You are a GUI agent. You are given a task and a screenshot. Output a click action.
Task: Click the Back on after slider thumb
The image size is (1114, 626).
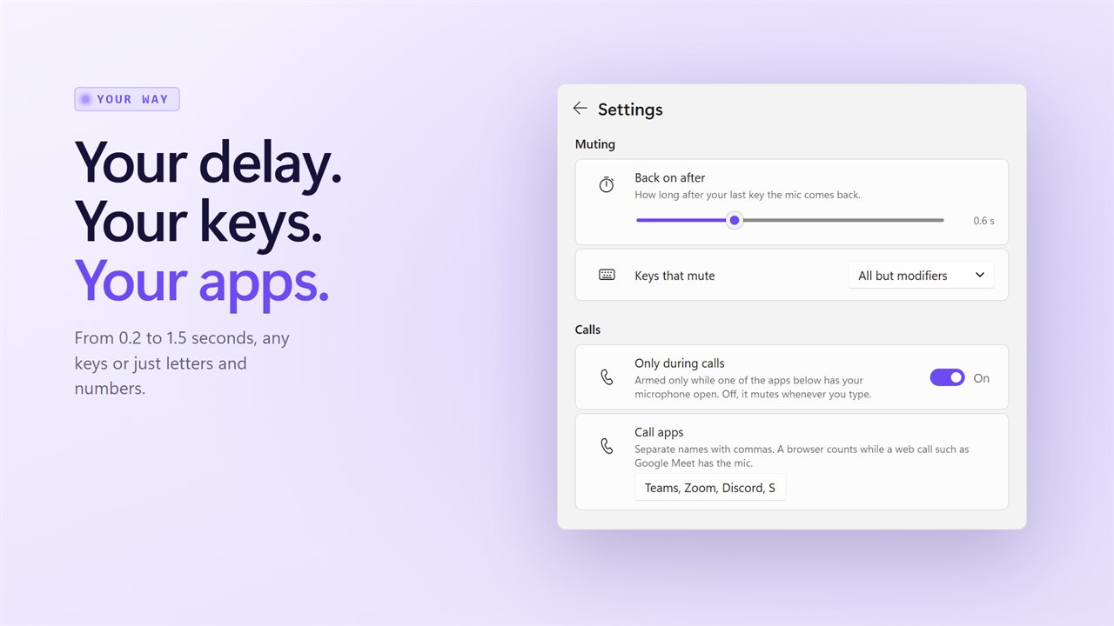(x=735, y=220)
